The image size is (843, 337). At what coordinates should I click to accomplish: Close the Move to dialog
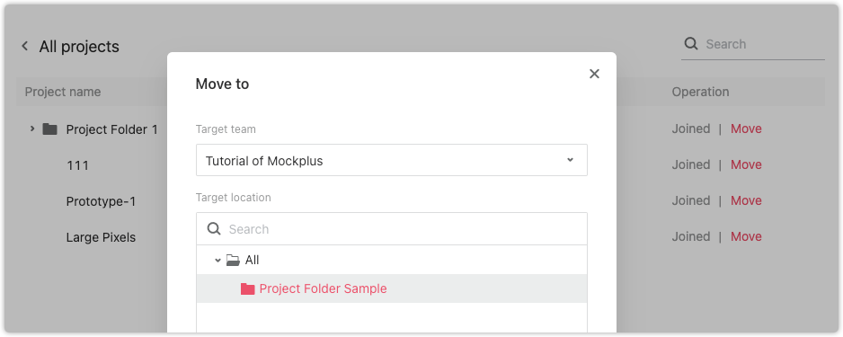click(x=594, y=74)
